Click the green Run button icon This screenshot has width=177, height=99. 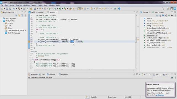[x=60, y=9]
